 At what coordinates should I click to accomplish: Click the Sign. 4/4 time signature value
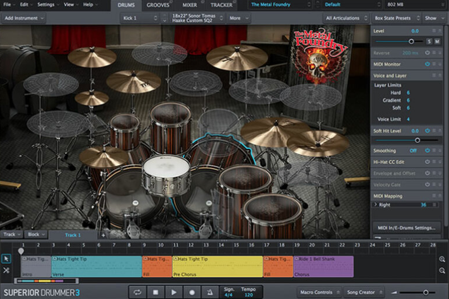click(x=229, y=295)
